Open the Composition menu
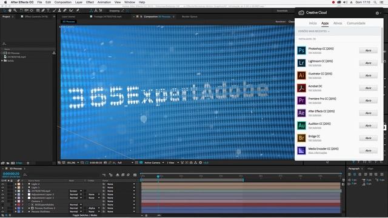This screenshot has width=388, height=218. pos(63,2)
